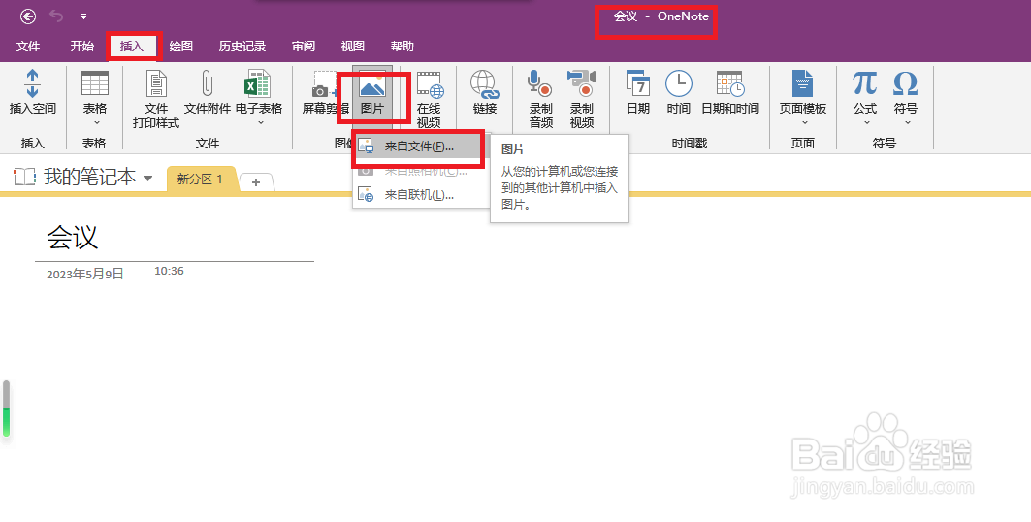The width and height of the screenshot is (1031, 522).
Task: Click the Back arrow in title bar
Action: [x=27, y=16]
